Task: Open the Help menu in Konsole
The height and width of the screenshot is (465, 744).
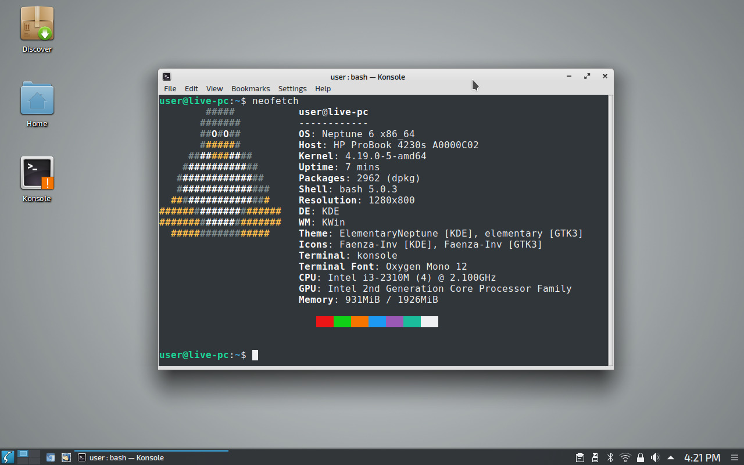Action: tap(323, 88)
